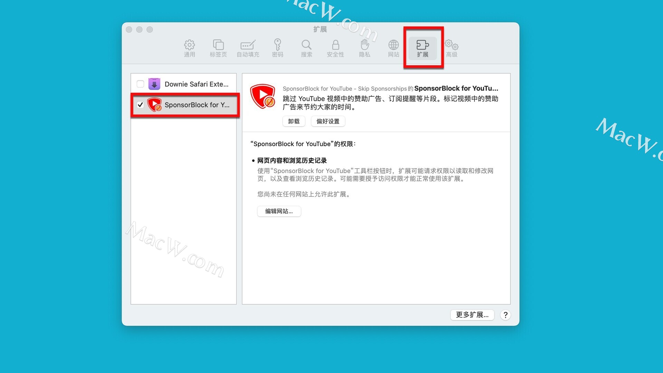Click the large SponsorBlock logo in details
Viewport: 663px width, 373px height.
262,96
